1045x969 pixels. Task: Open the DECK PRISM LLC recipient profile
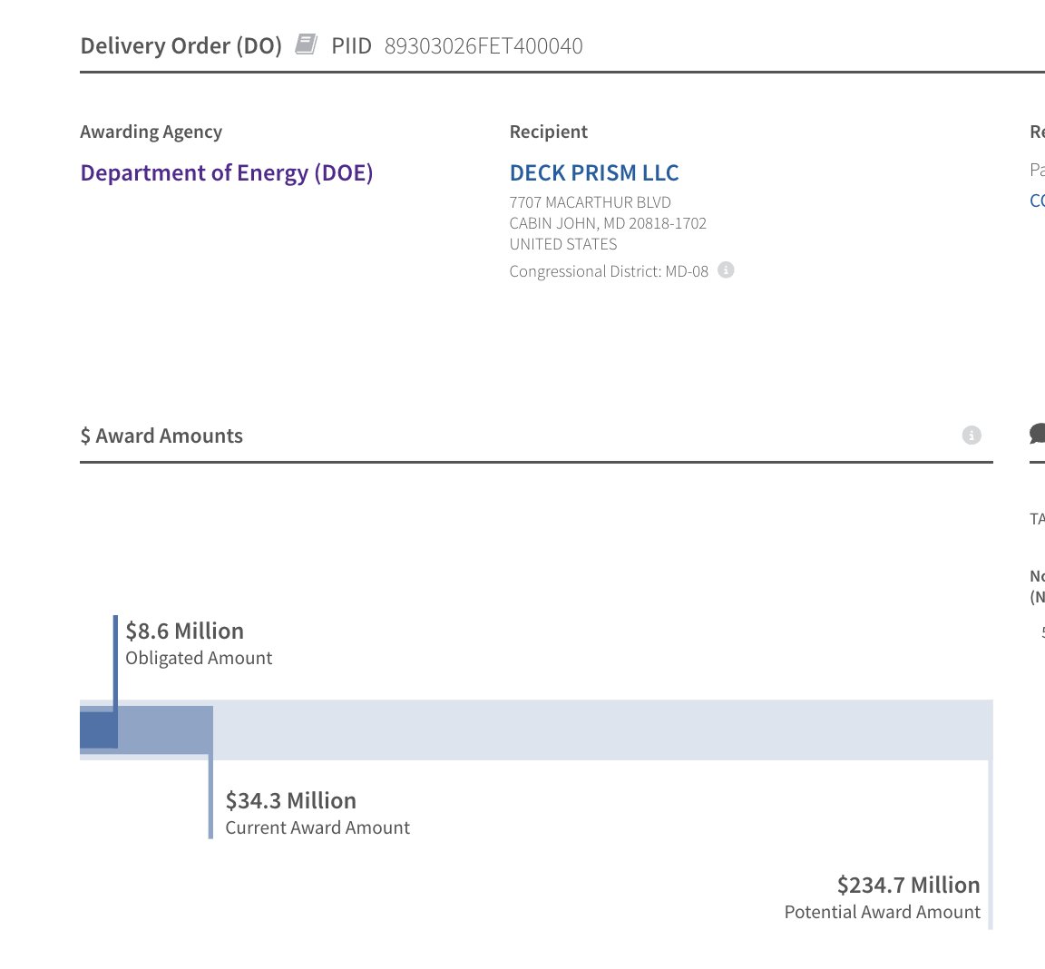[x=594, y=172]
